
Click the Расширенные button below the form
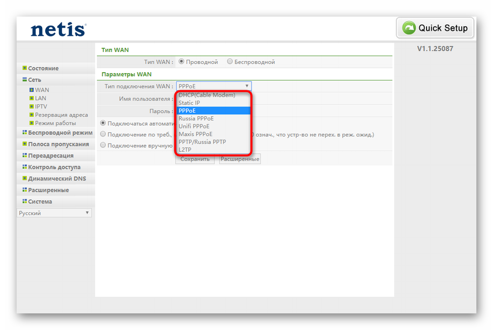click(x=240, y=159)
